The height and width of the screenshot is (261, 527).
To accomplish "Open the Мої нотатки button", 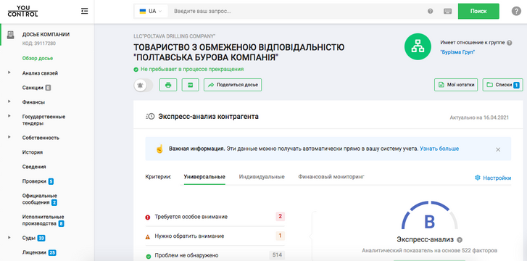I will pos(456,85).
